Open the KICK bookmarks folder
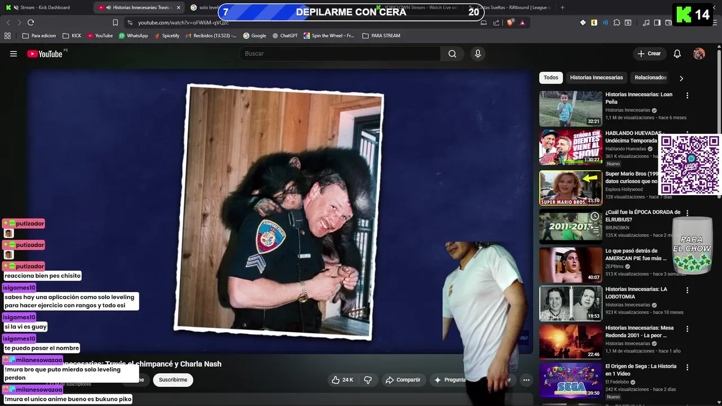The image size is (722, 406). [72, 36]
